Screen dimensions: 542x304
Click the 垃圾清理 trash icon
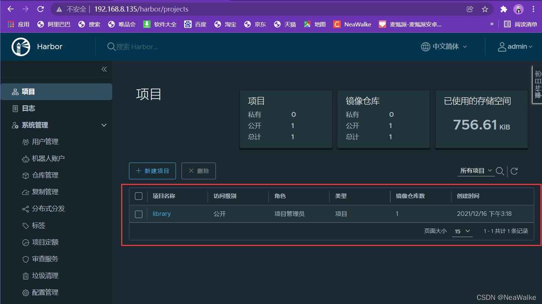25,275
